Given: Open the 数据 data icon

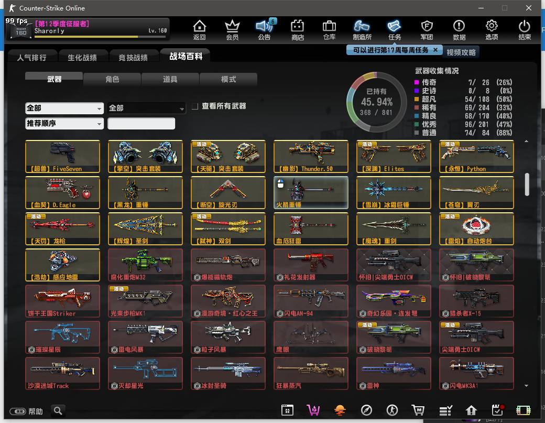Looking at the screenshot, I should click(x=459, y=30).
